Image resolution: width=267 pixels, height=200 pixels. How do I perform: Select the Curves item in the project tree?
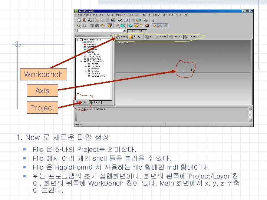pyautogui.click(x=91, y=47)
